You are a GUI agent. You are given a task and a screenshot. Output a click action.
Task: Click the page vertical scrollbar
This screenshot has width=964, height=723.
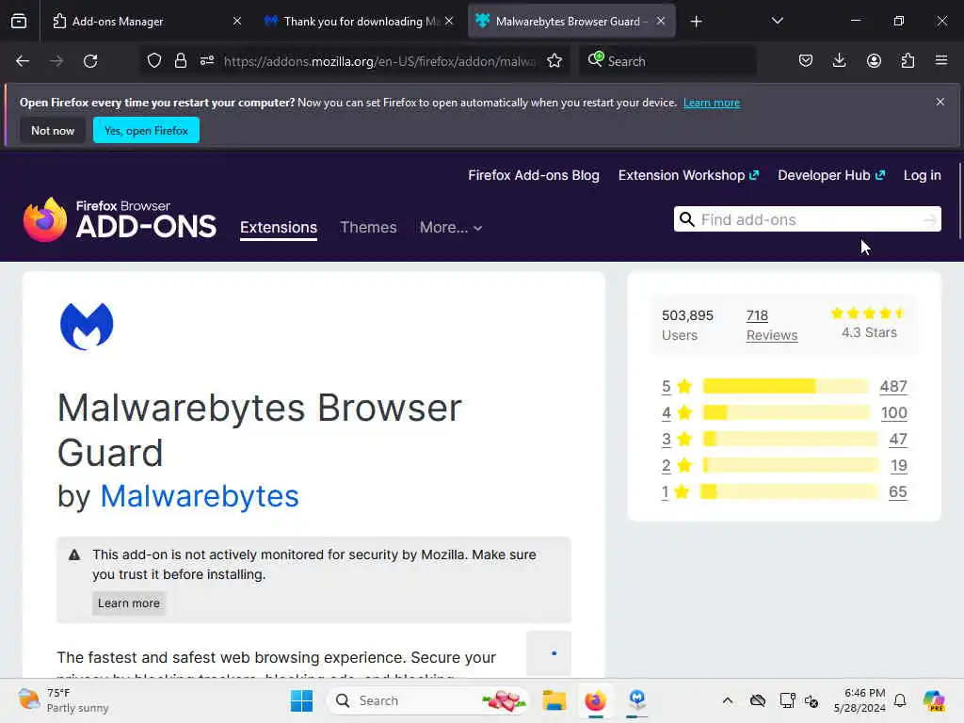click(x=959, y=201)
